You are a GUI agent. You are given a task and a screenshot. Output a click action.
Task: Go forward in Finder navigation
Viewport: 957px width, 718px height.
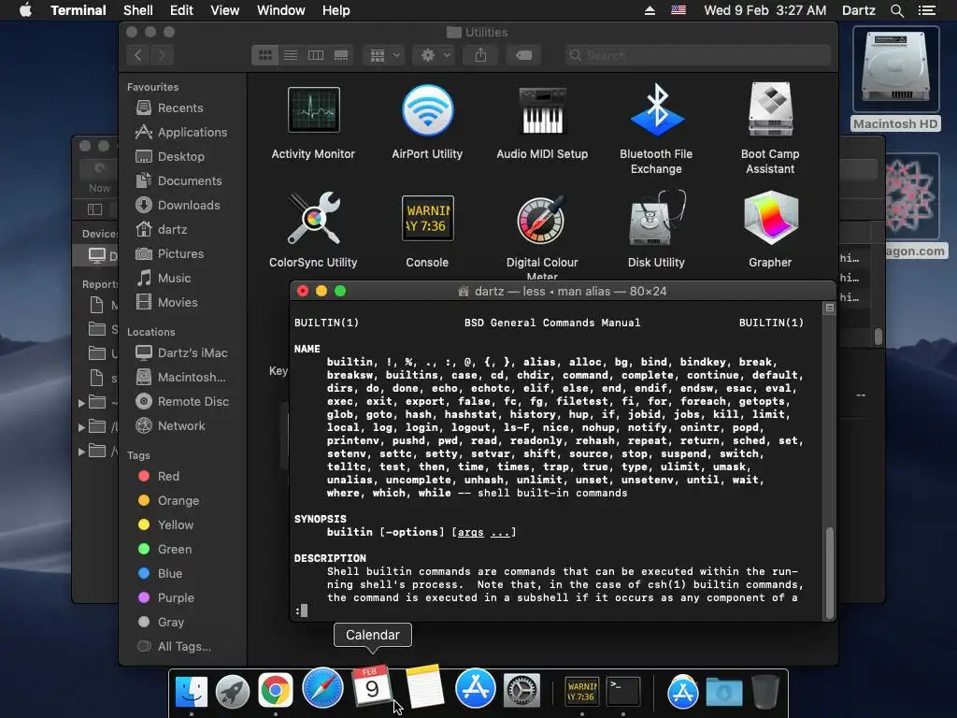[x=162, y=55]
